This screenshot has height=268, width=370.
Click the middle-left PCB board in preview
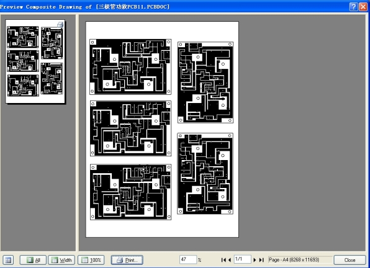coord(131,128)
